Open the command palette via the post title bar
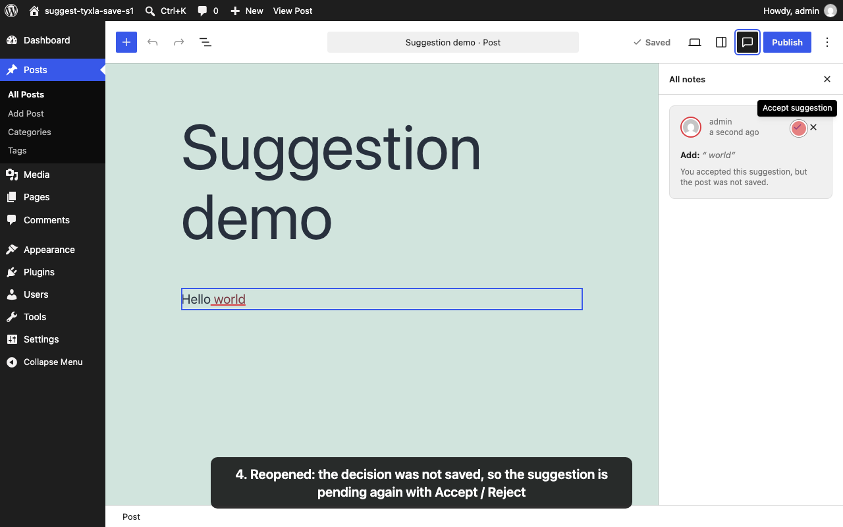Viewport: 843px width, 527px height. pos(453,42)
